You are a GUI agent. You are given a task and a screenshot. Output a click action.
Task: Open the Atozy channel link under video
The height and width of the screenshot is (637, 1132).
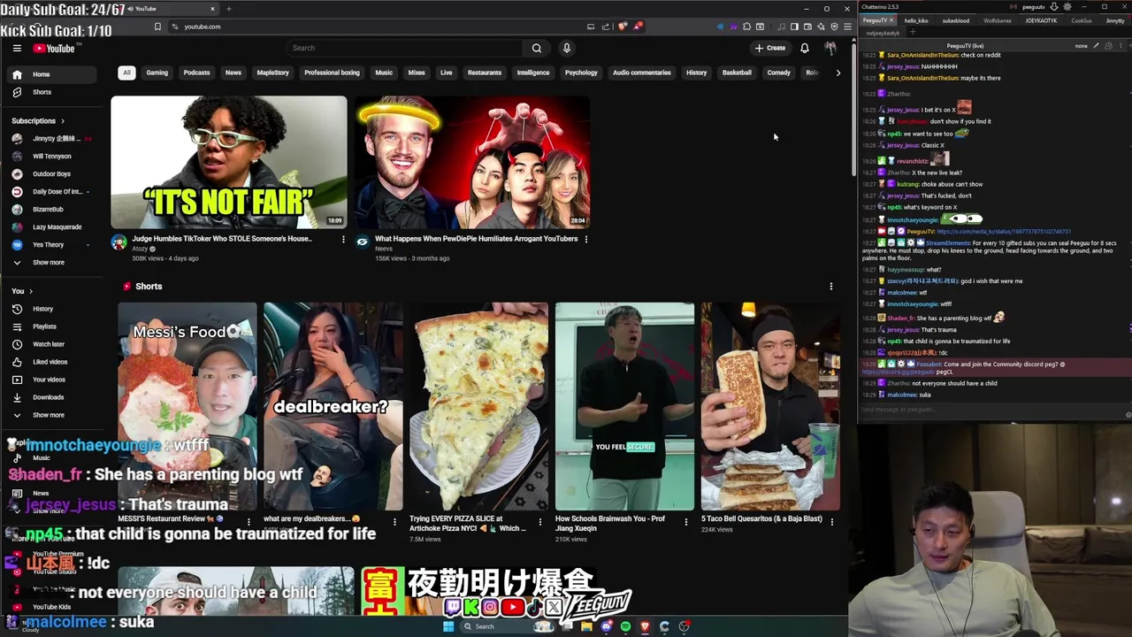(x=141, y=249)
